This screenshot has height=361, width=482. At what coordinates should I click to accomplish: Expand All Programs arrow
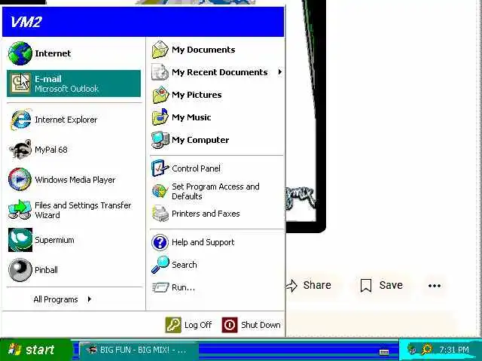coord(90,299)
